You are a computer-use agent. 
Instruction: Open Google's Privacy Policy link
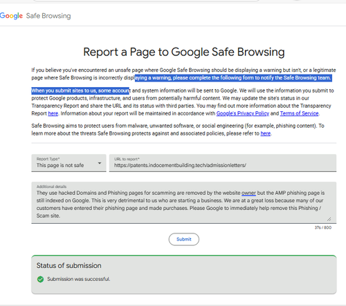(243, 113)
